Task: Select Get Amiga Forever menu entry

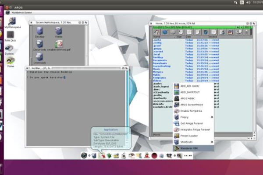Action: (x=194, y=123)
